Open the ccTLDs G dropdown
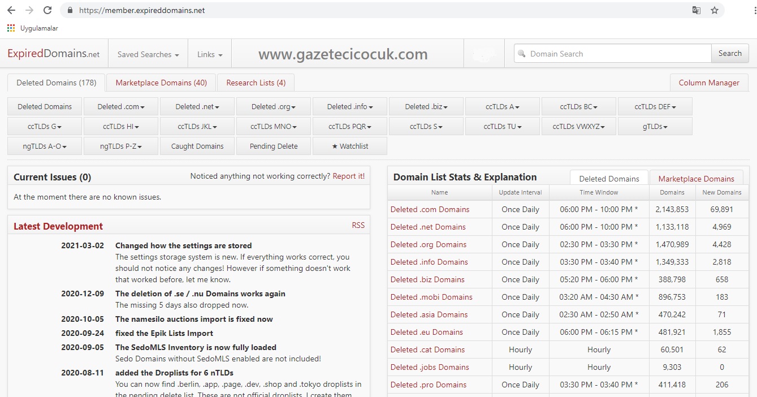 45,126
